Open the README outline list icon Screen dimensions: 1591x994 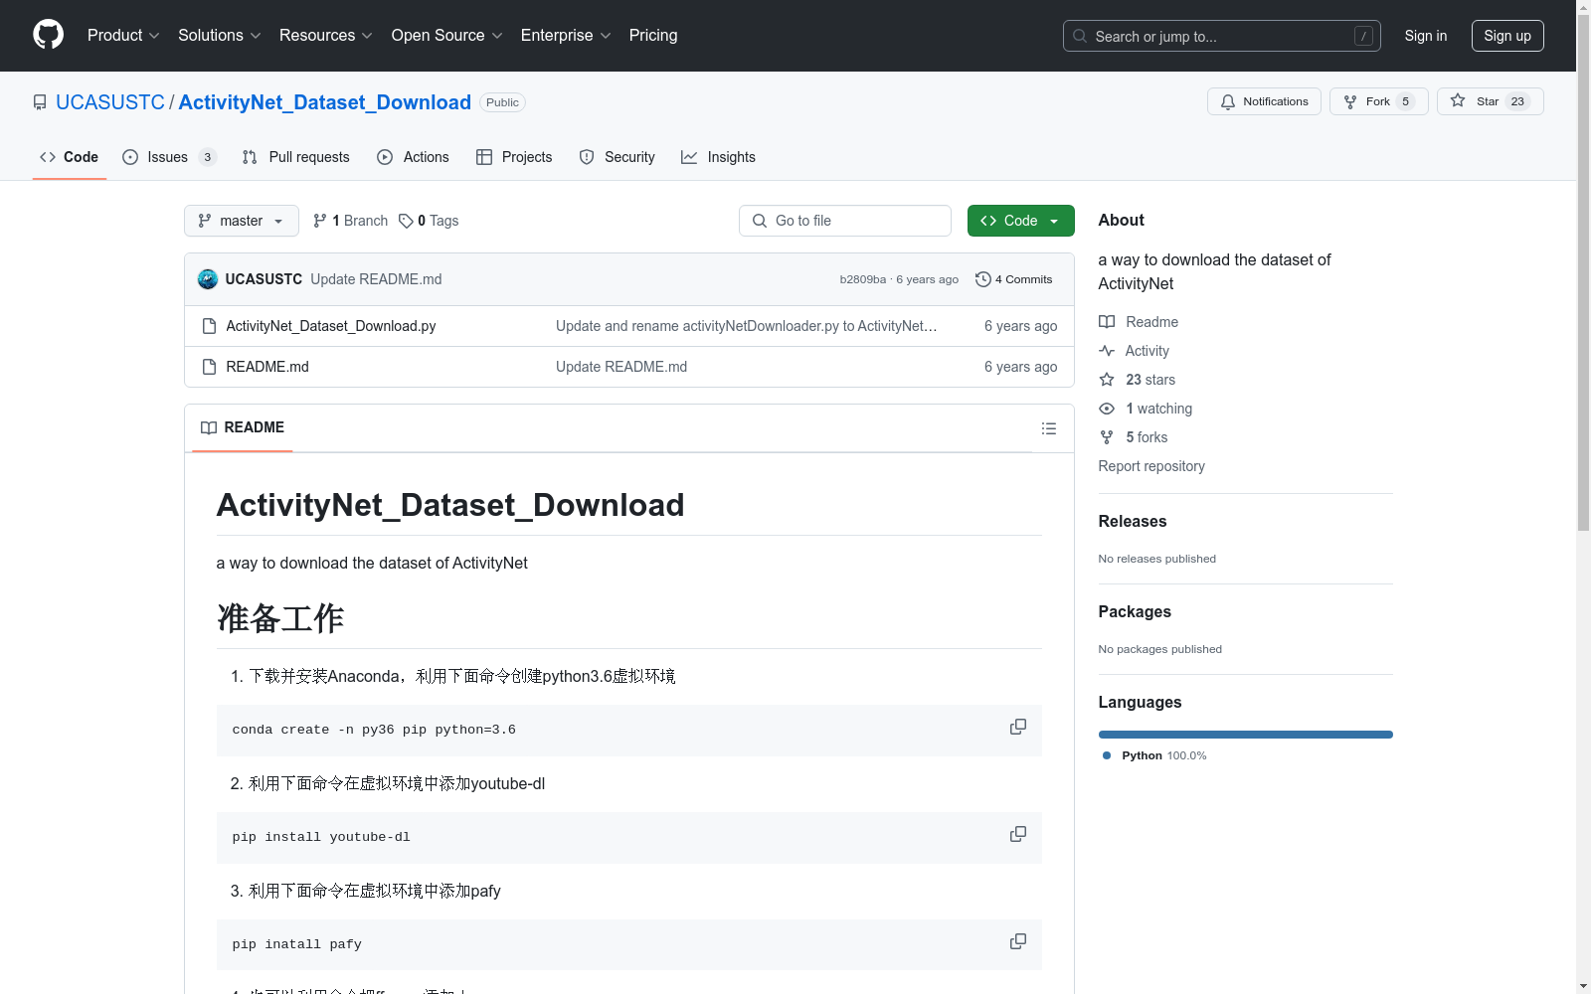pos(1048,428)
